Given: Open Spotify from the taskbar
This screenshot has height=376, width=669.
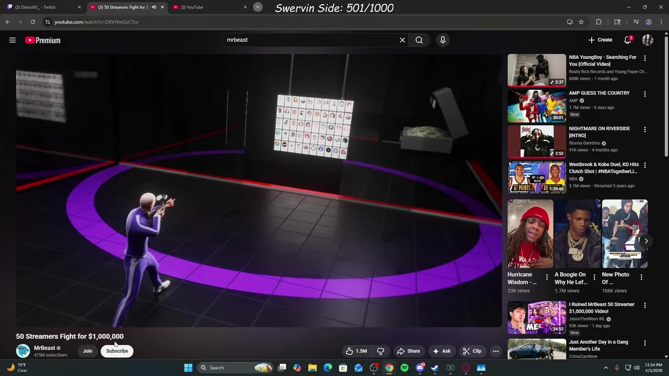Looking at the screenshot, I should [405, 368].
